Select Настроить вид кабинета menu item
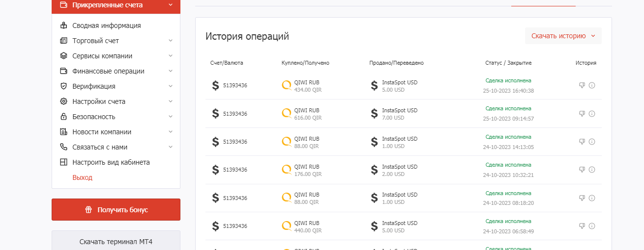Screen dimensions: 644x250 [111, 162]
